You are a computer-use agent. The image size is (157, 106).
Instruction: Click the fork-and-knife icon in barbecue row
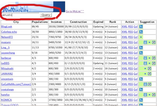(x=154, y=58)
